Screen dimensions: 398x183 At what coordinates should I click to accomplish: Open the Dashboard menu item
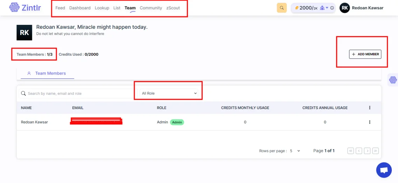tap(80, 8)
